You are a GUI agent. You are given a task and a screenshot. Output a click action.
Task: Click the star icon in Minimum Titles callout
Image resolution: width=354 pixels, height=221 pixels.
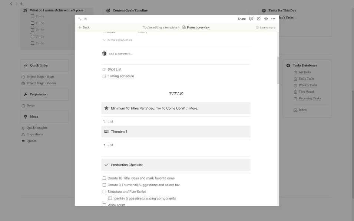pos(106,108)
